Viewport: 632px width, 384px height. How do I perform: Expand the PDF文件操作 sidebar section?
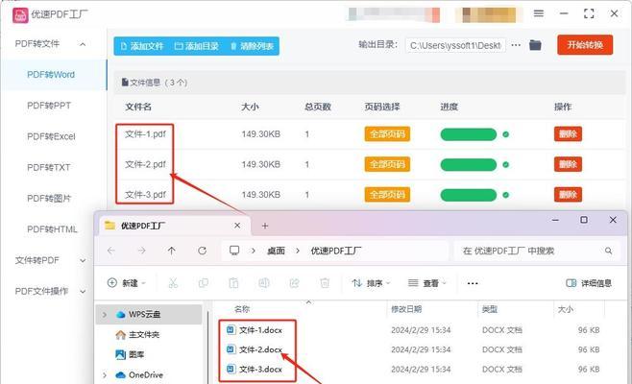pyautogui.click(x=83, y=291)
